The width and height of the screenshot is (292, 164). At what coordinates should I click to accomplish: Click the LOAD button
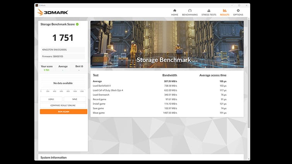pyautogui.click(x=51, y=99)
